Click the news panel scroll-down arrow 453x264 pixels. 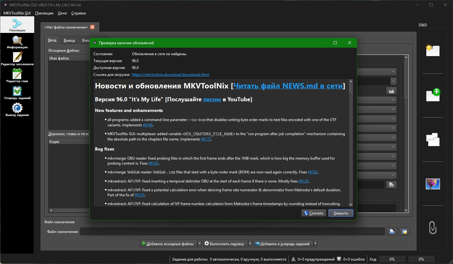[x=351, y=205]
